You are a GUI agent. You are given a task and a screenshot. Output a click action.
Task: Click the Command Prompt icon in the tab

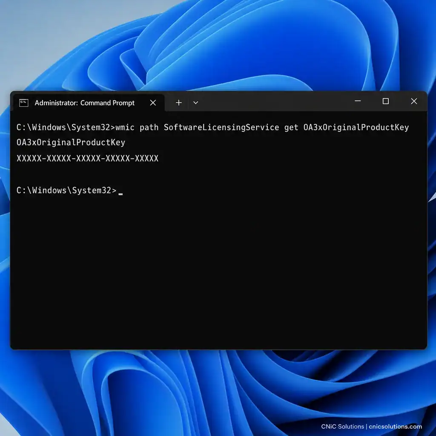(x=24, y=103)
